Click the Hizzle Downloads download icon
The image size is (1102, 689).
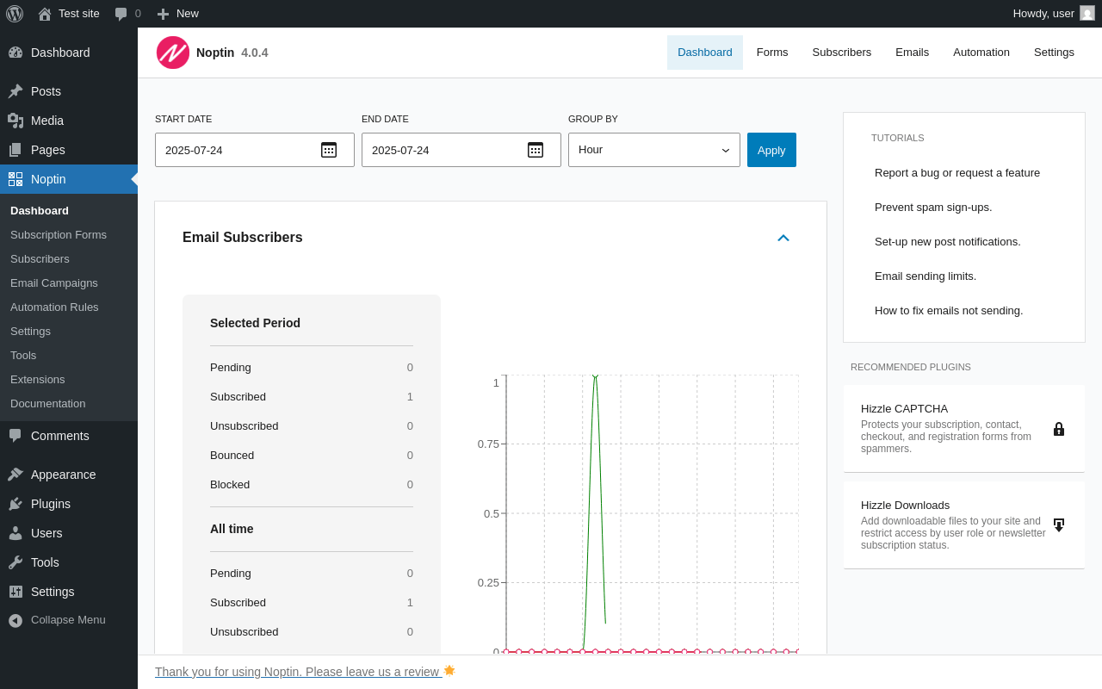click(1059, 525)
